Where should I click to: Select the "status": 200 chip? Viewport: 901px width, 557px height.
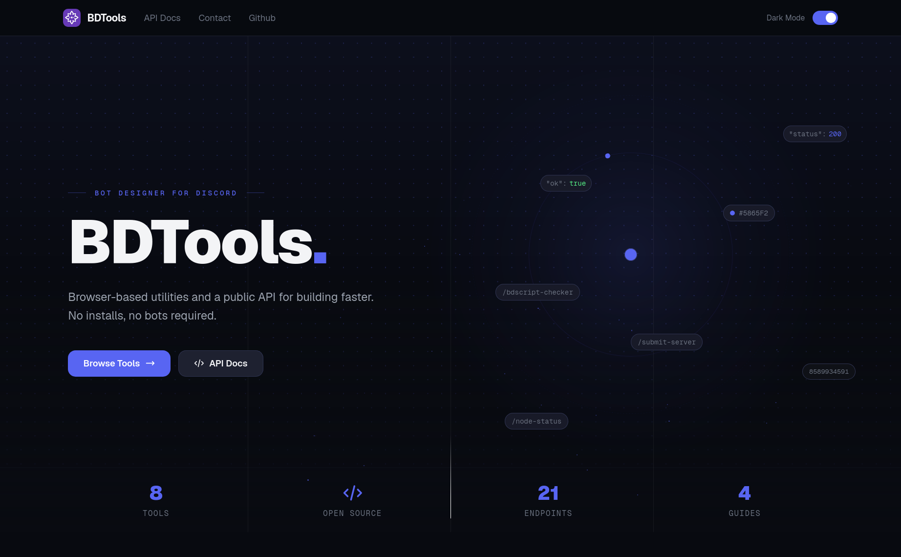point(815,134)
